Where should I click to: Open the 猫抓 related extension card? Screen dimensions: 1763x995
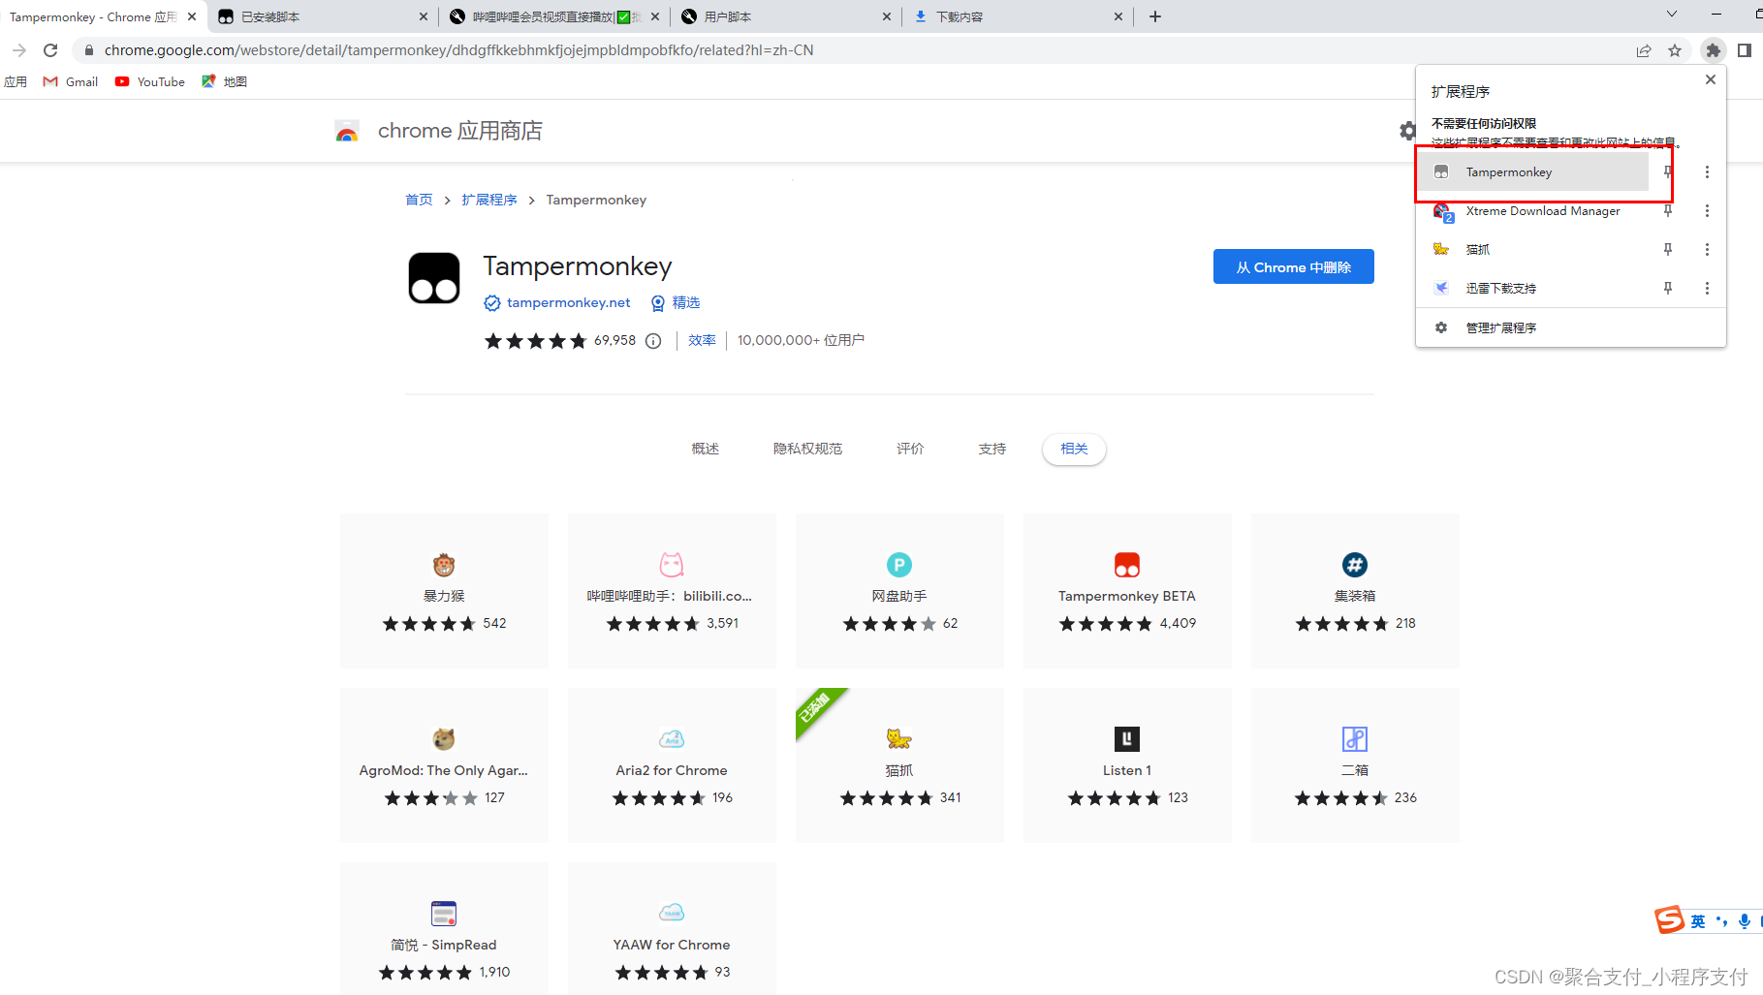click(x=899, y=764)
